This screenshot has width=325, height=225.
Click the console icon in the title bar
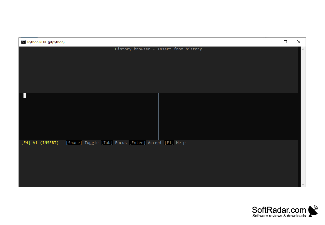(x=23, y=42)
